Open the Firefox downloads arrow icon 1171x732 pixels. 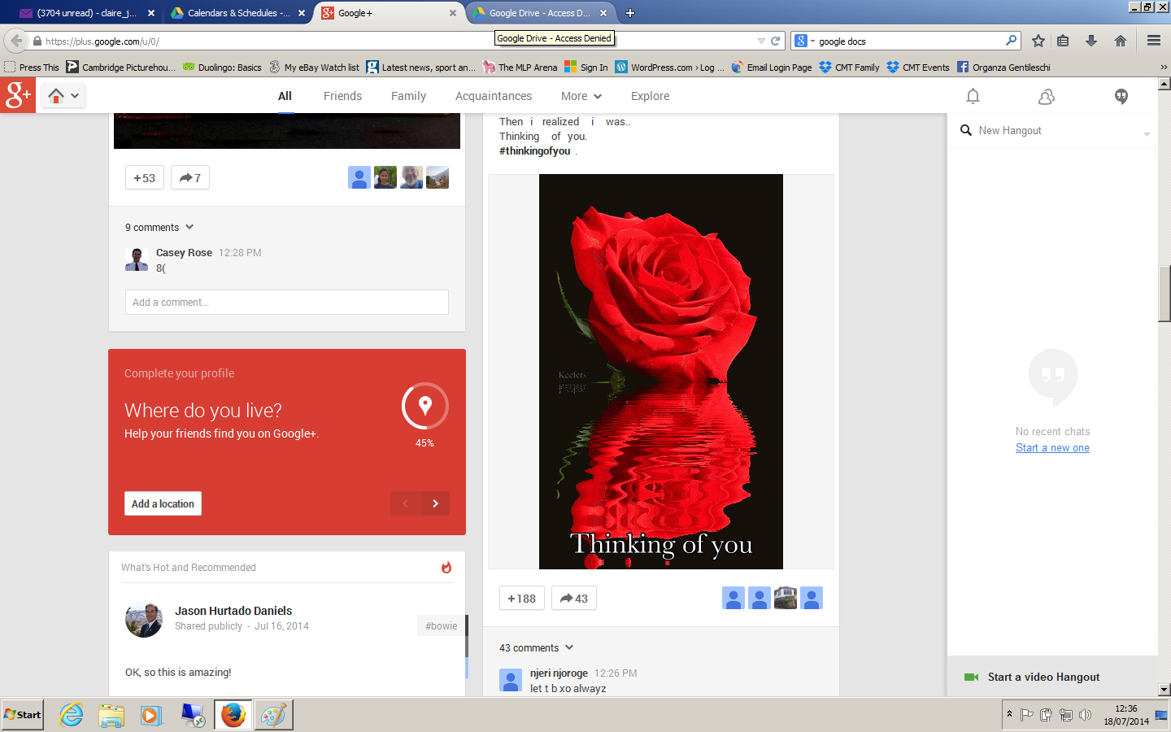1091,41
